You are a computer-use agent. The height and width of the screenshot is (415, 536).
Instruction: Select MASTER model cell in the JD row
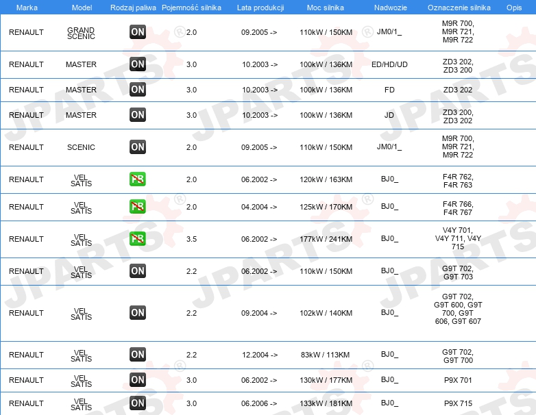tap(81, 115)
